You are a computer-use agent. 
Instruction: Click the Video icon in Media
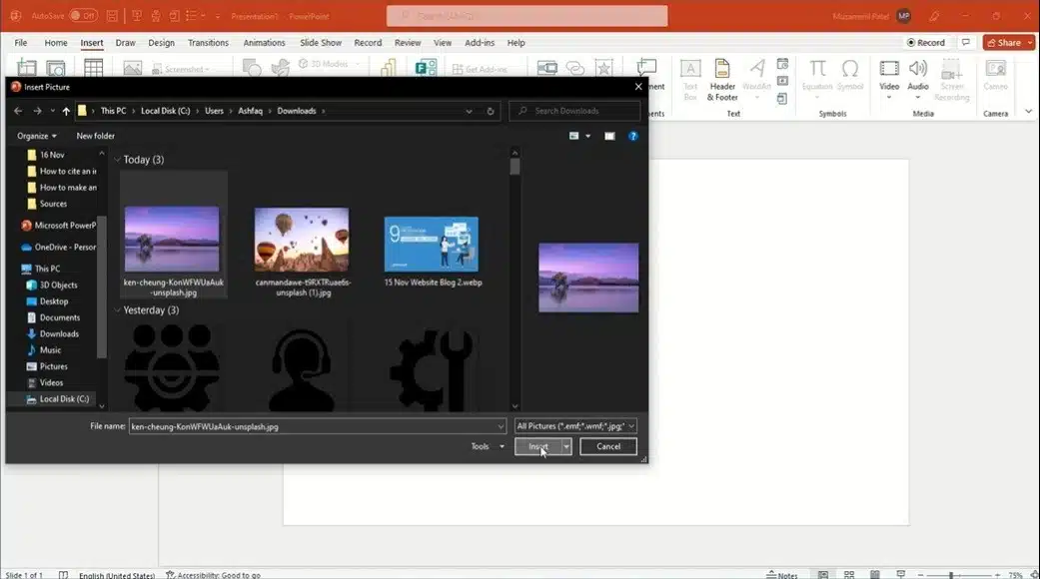(x=888, y=70)
